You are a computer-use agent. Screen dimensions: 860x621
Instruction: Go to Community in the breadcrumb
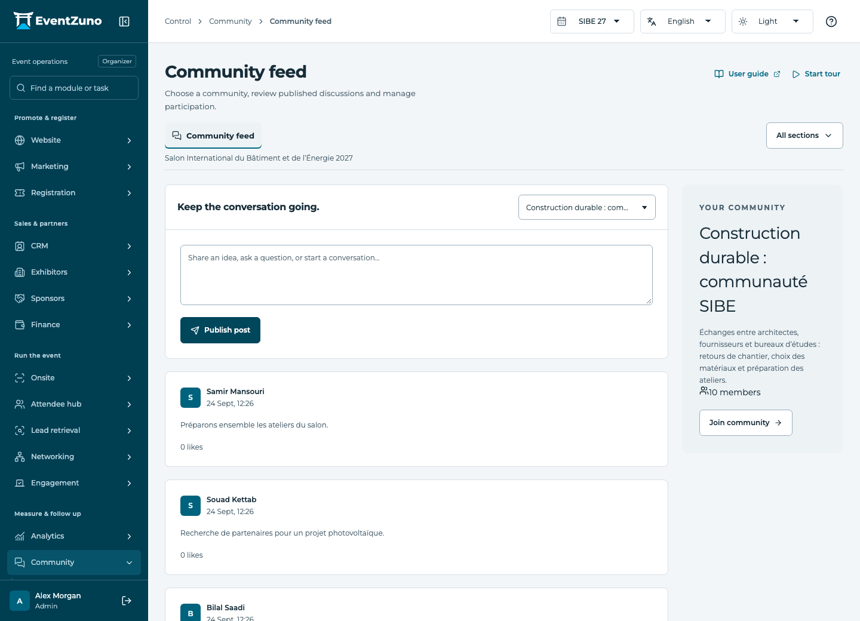231,21
